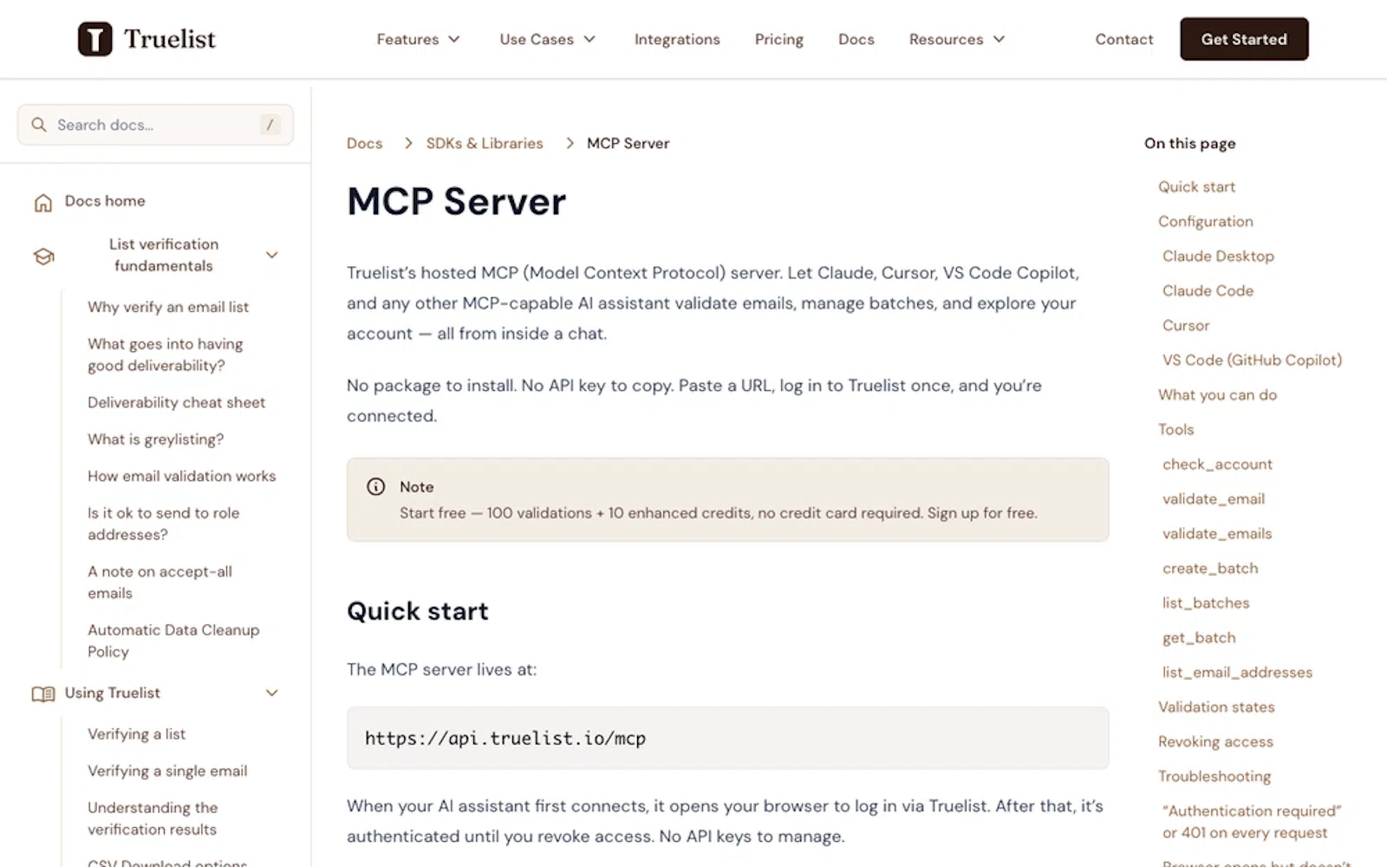The image size is (1387, 867).
Task: Click the Quick start heading
Action: click(x=418, y=611)
